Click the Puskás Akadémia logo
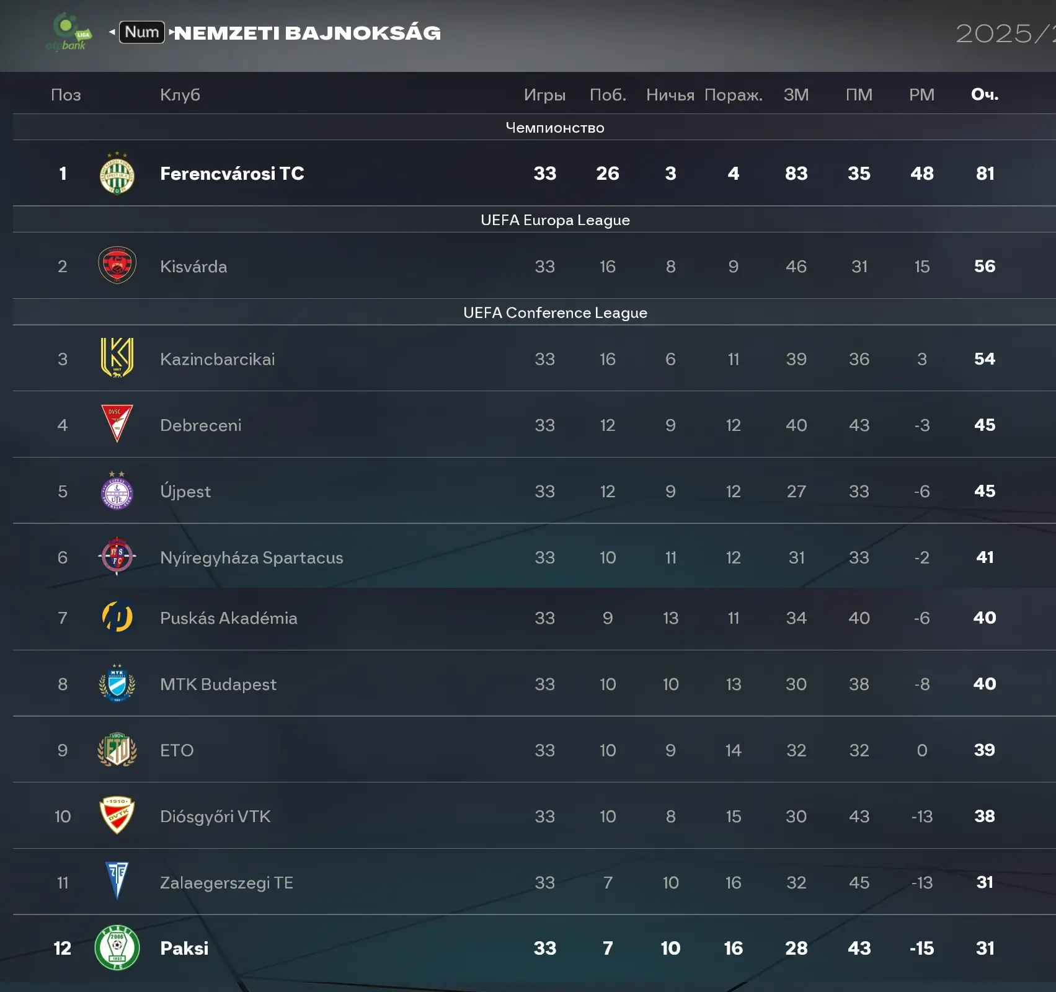Screen dimensions: 1056x992 [117, 618]
